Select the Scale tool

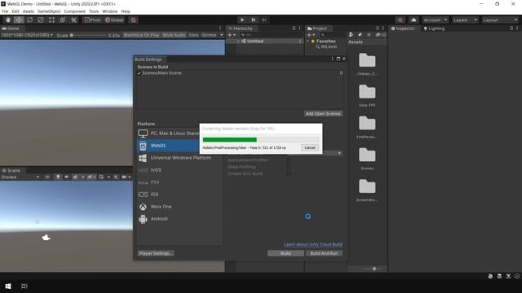pos(41,20)
